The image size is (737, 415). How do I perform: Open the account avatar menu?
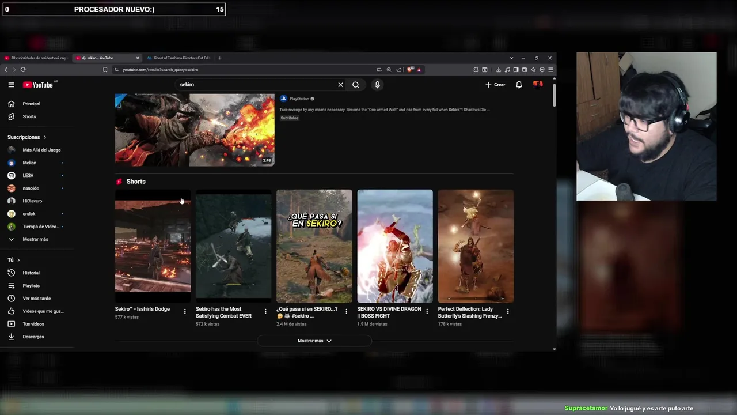coord(538,85)
